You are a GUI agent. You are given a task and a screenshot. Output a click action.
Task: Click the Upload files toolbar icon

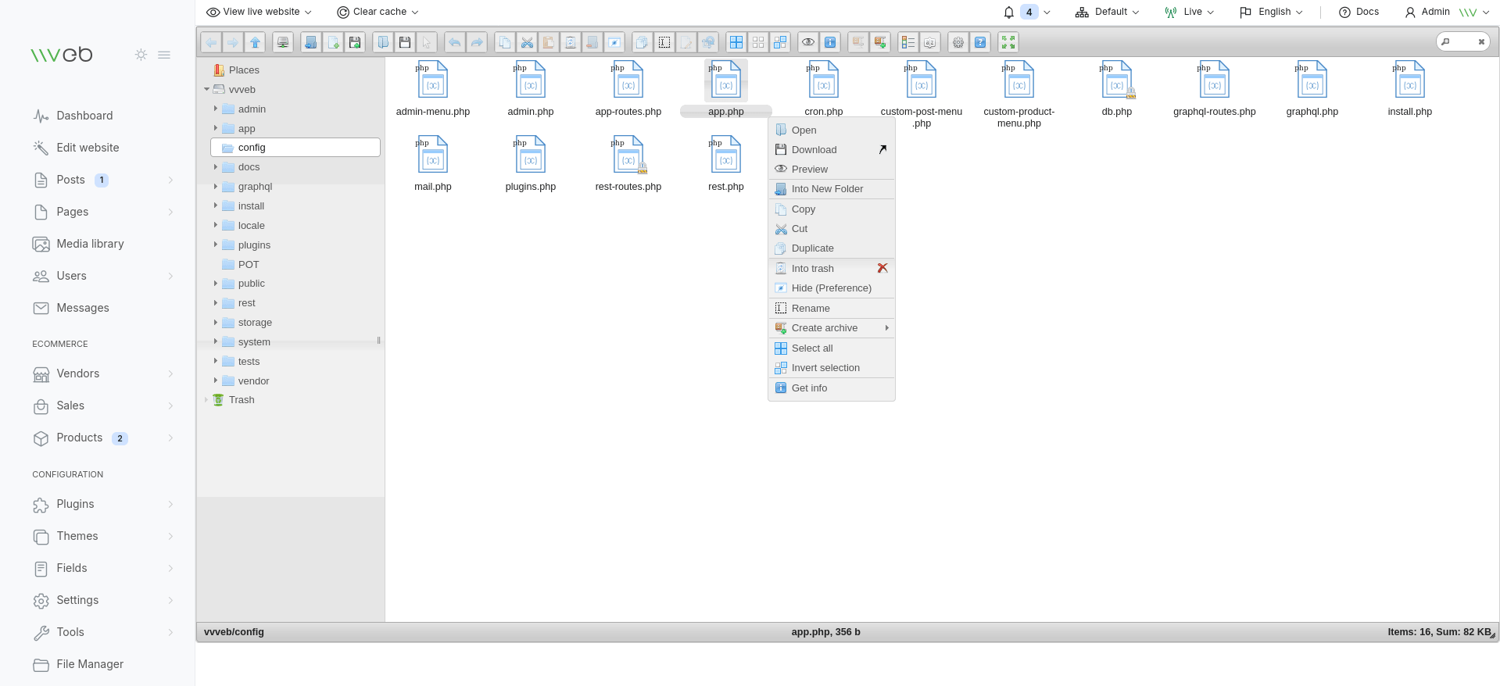click(355, 42)
